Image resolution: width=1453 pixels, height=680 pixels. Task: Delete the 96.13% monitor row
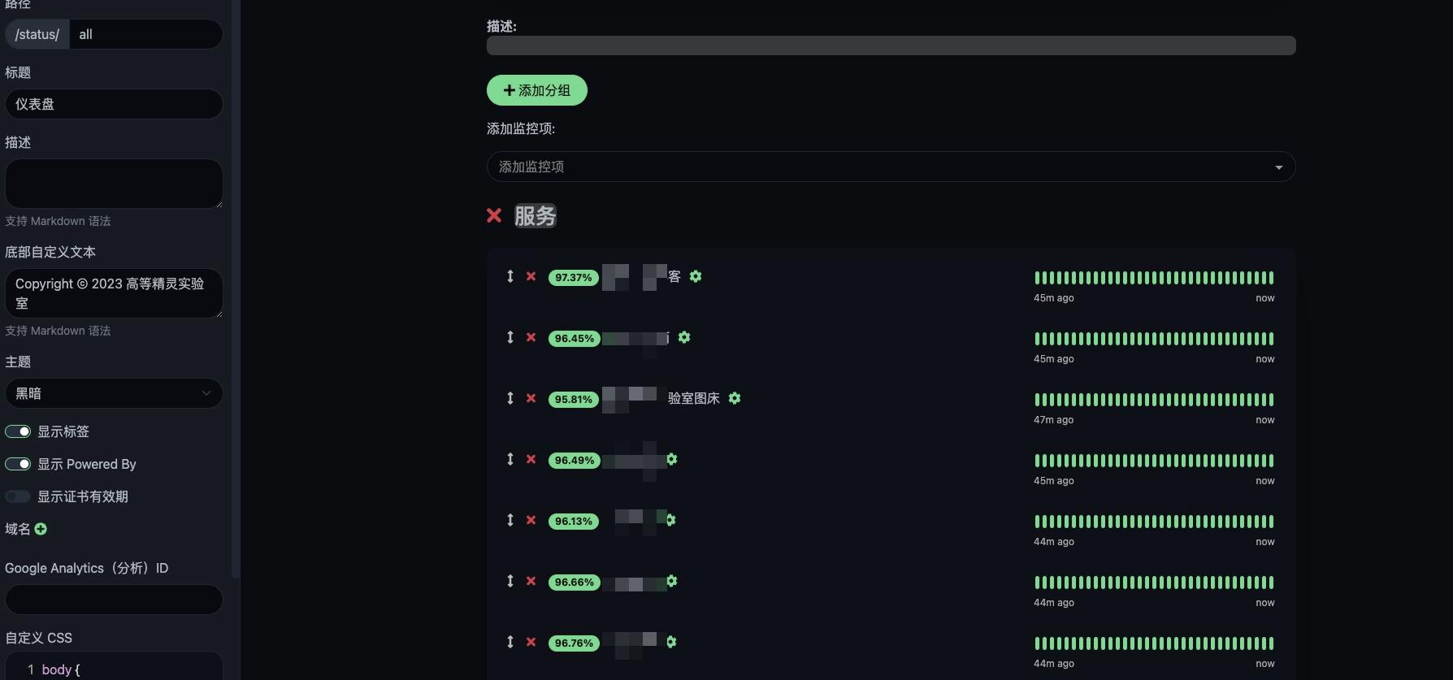pos(531,520)
